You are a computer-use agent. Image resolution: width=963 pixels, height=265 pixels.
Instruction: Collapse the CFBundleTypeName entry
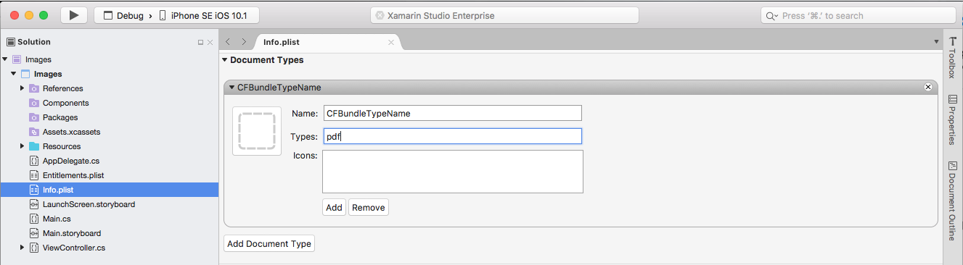232,88
